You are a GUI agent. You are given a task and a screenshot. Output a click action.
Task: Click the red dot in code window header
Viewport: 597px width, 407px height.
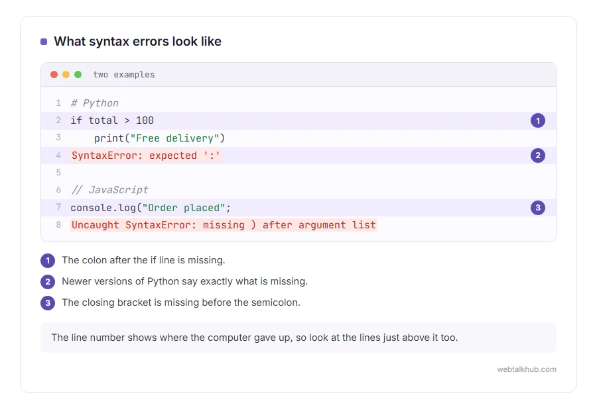pyautogui.click(x=54, y=75)
